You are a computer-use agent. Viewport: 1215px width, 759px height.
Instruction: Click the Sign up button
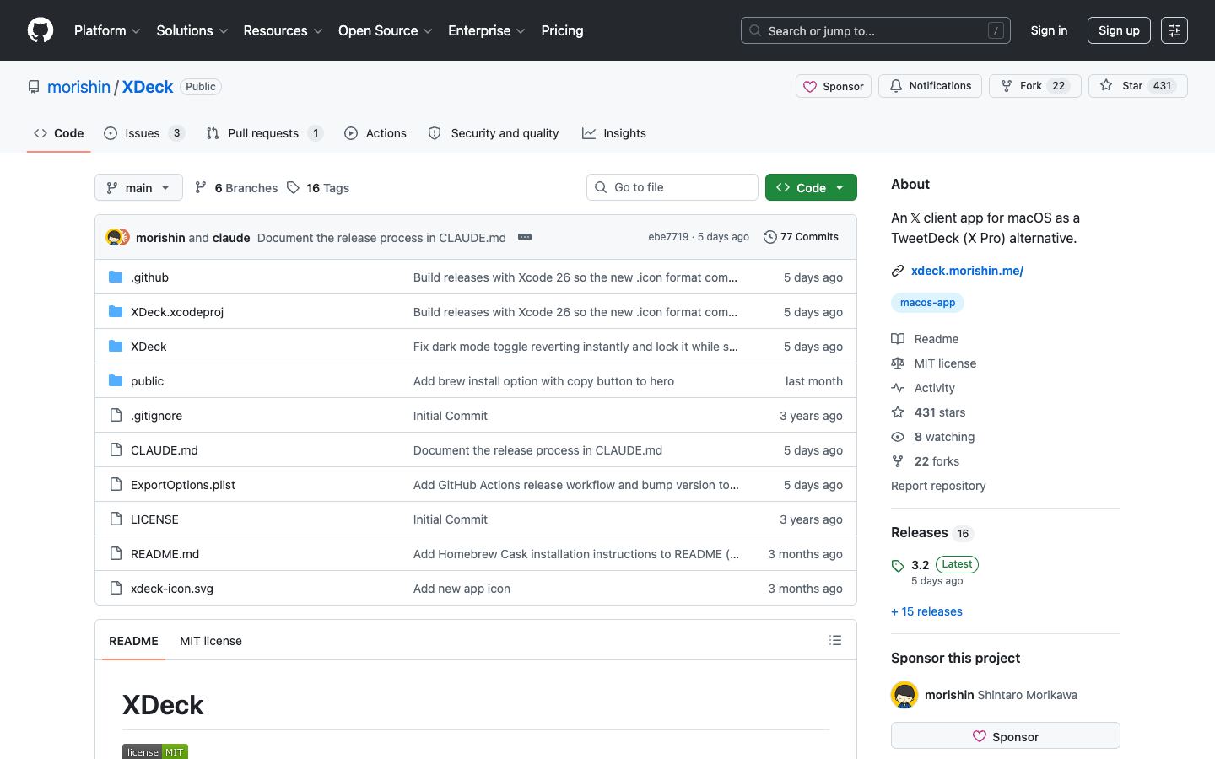[1119, 30]
